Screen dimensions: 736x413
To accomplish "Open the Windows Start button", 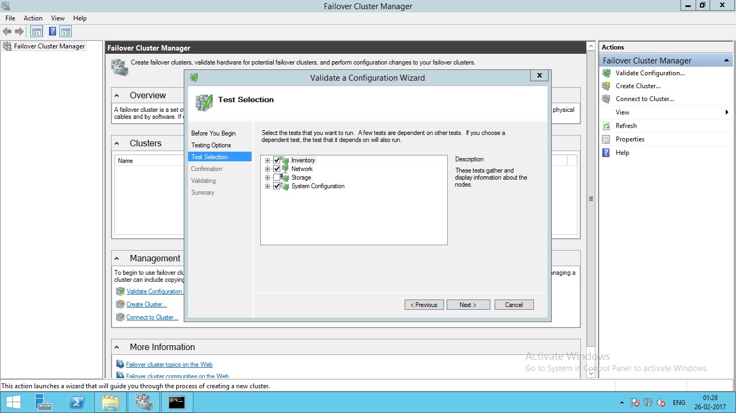I will tap(13, 402).
